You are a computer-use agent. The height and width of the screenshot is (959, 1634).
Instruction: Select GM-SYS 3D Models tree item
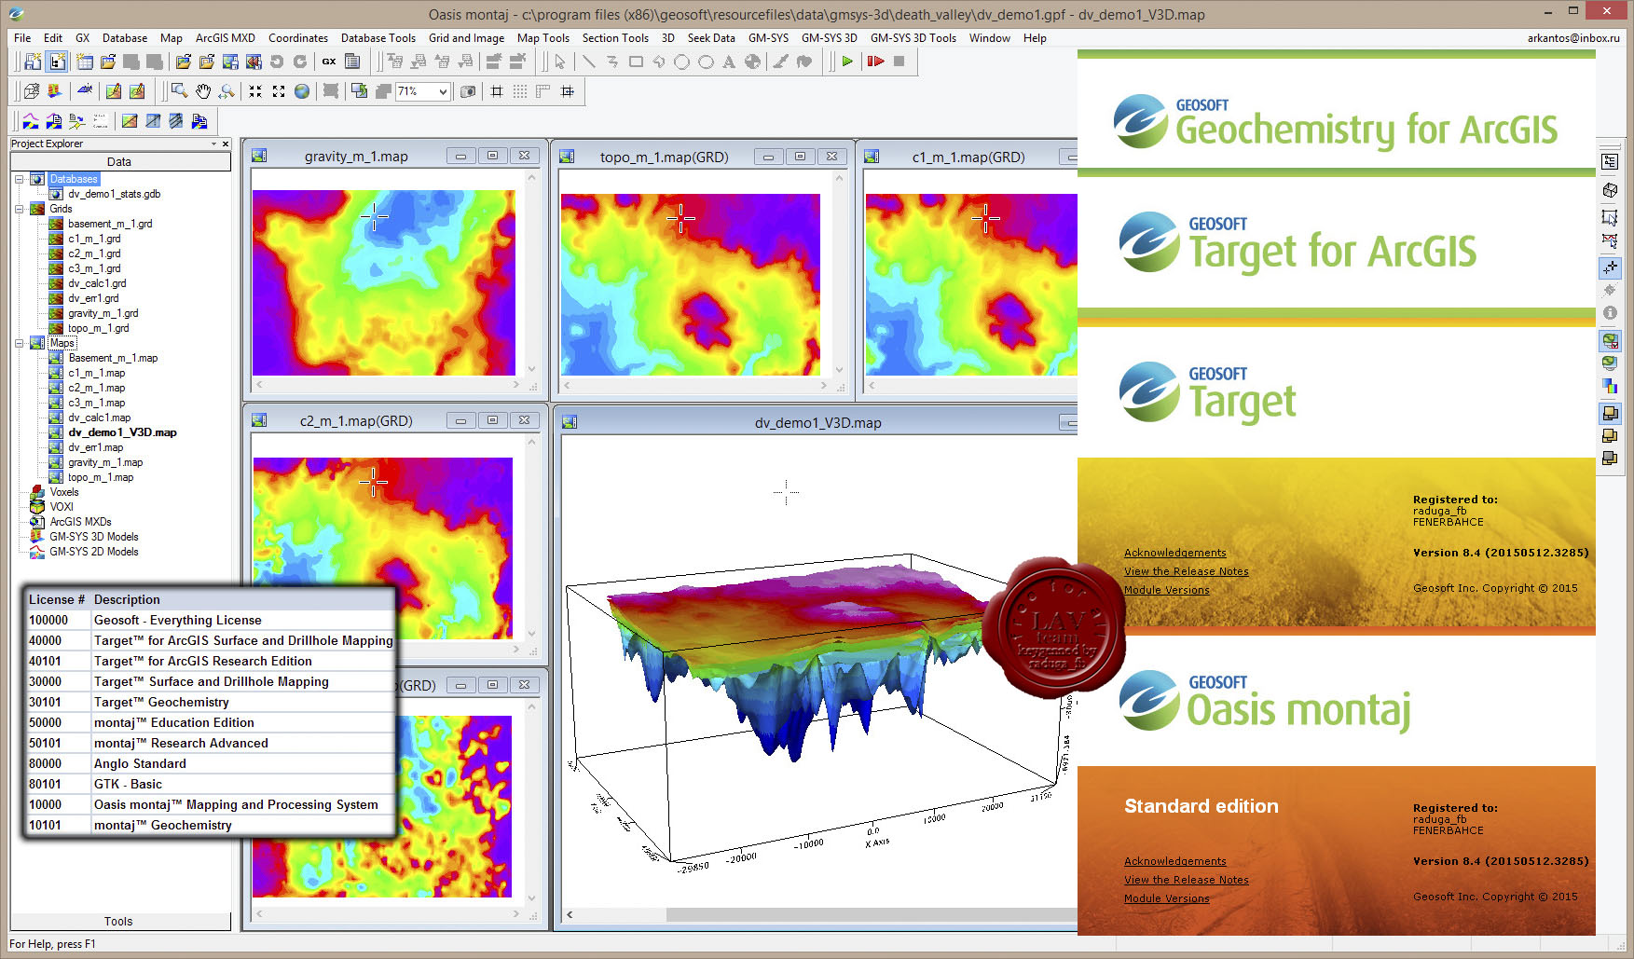93,537
